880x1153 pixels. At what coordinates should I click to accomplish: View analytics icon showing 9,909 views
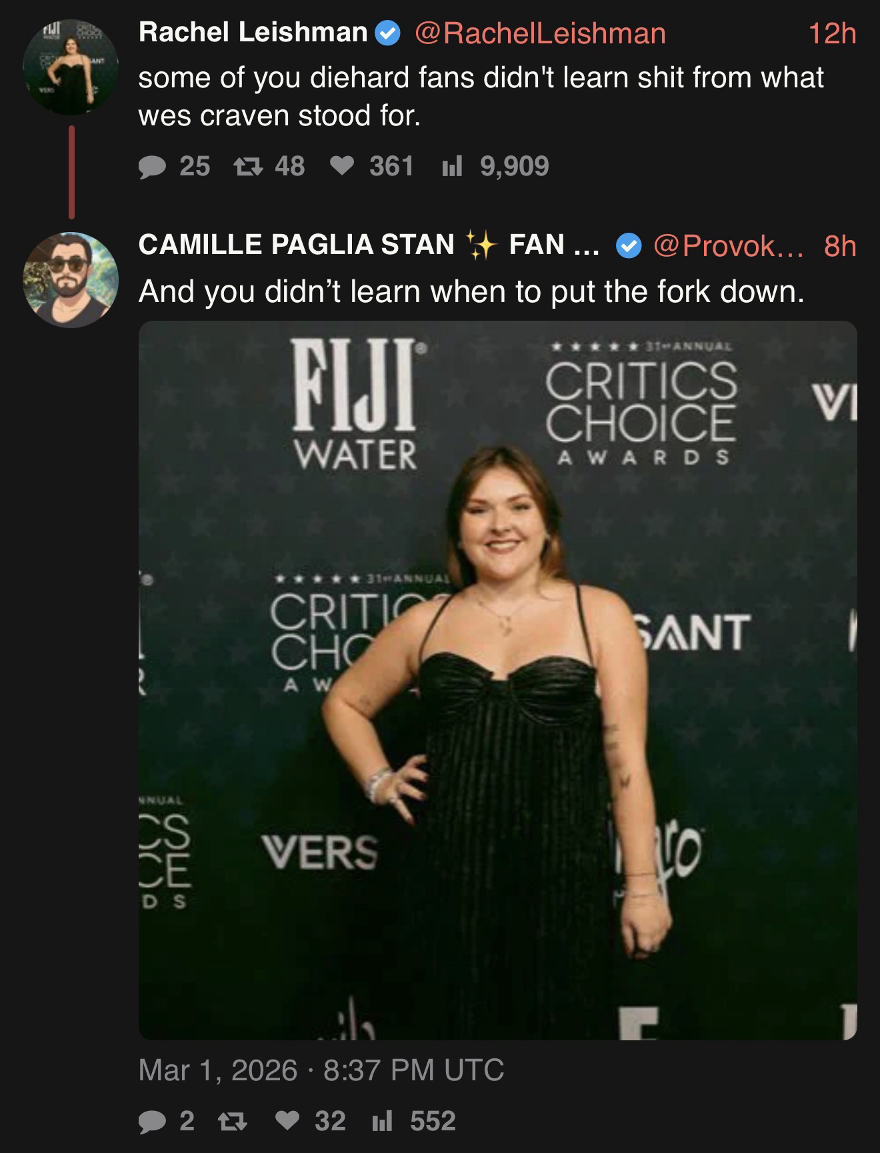pyautogui.click(x=452, y=167)
